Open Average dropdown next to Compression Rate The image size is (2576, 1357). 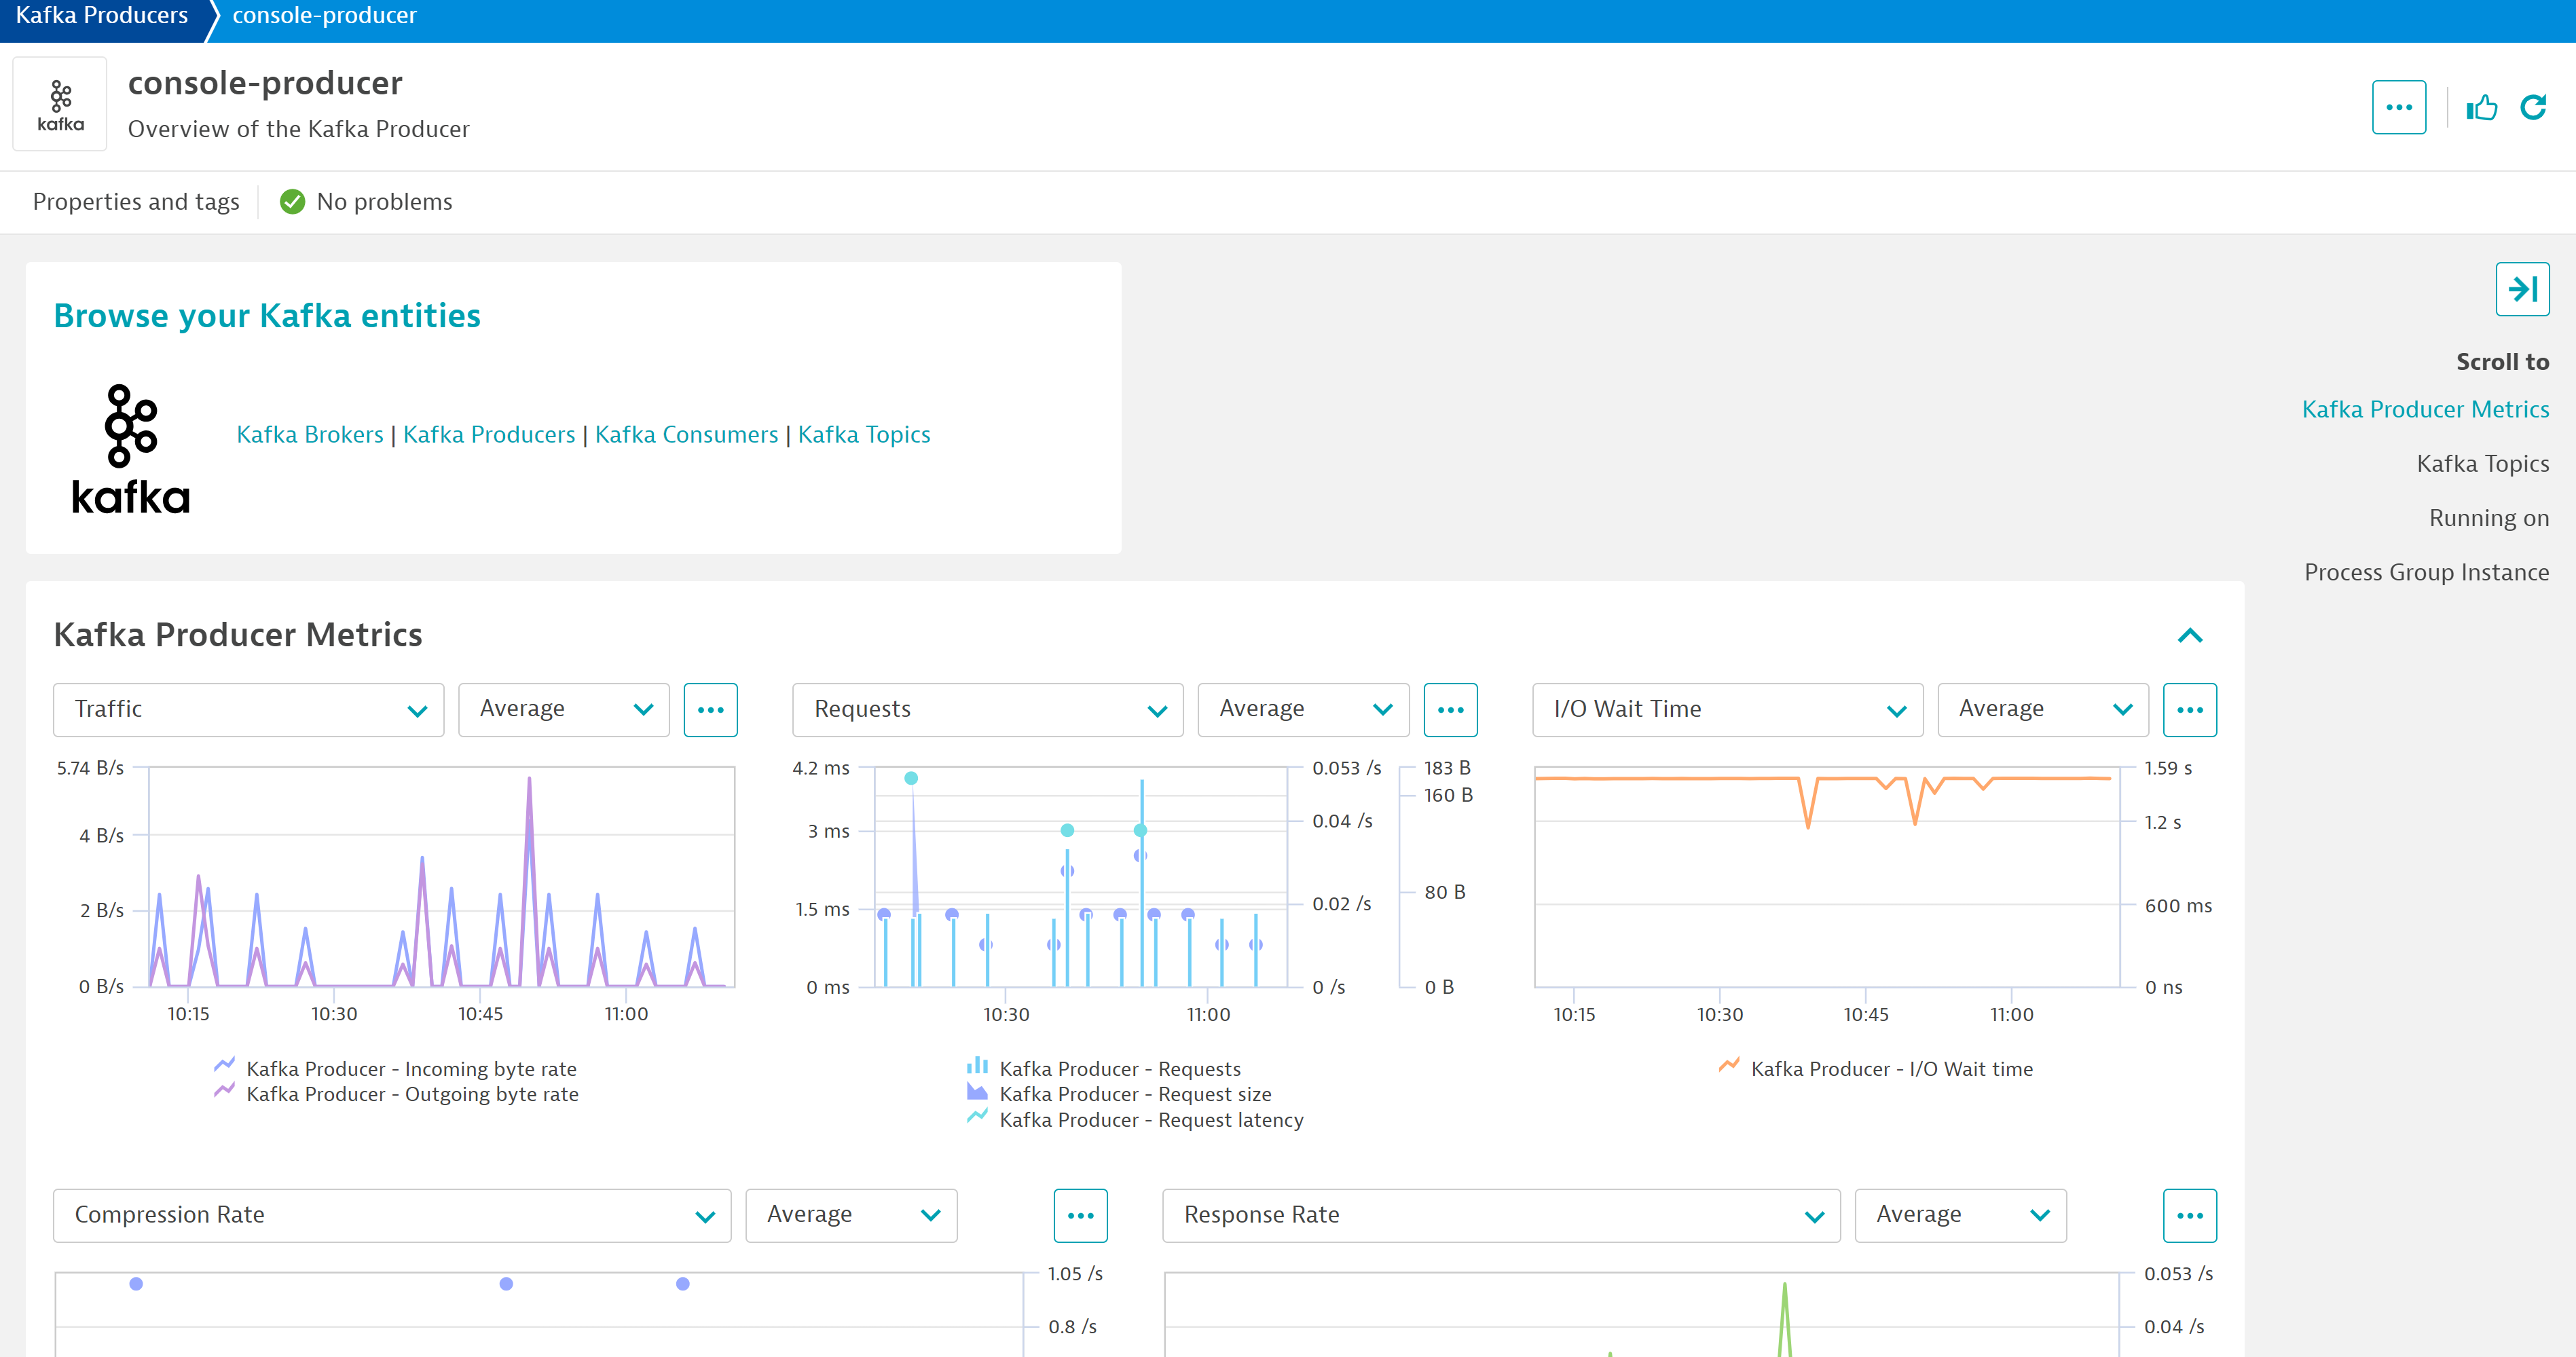pyautogui.click(x=851, y=1215)
